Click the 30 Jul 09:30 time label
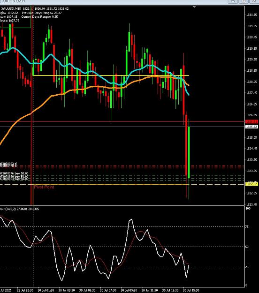The height and width of the screenshot is (293, 259). pyautogui.click(x=129, y=290)
